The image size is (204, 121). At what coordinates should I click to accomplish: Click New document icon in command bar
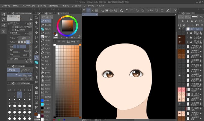[x=102, y=10]
